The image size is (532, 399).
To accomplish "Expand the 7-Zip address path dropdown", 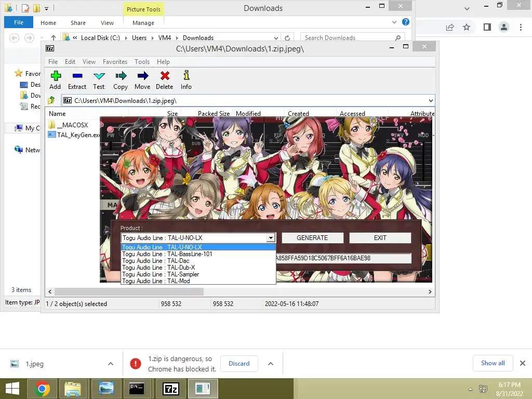I will click(431, 100).
